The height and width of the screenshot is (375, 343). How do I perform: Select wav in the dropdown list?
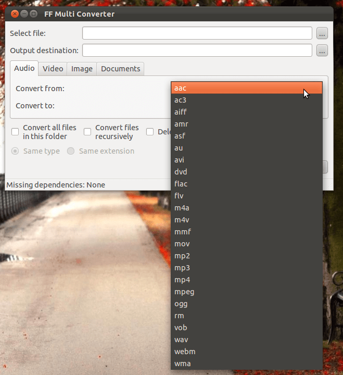click(247, 340)
